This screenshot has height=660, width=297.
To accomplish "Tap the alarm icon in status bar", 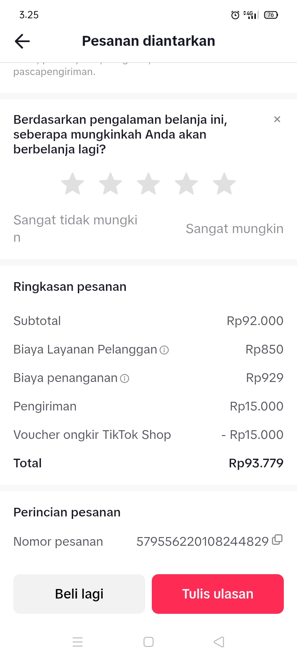I will tap(235, 15).
